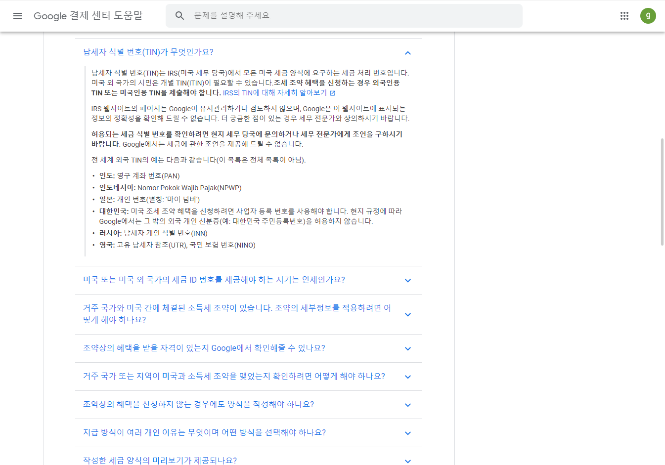665x465 pixels.
Task: Click list item 영국: 고유 납세자 참조(UTR)
Action: [177, 245]
